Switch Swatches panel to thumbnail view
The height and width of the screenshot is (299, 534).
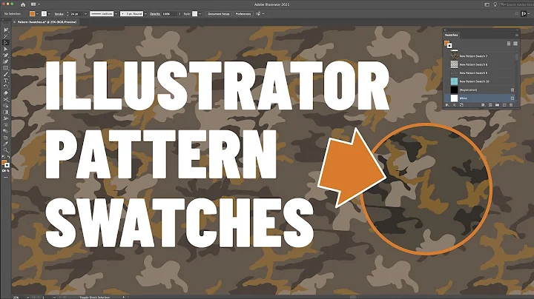coord(515,44)
